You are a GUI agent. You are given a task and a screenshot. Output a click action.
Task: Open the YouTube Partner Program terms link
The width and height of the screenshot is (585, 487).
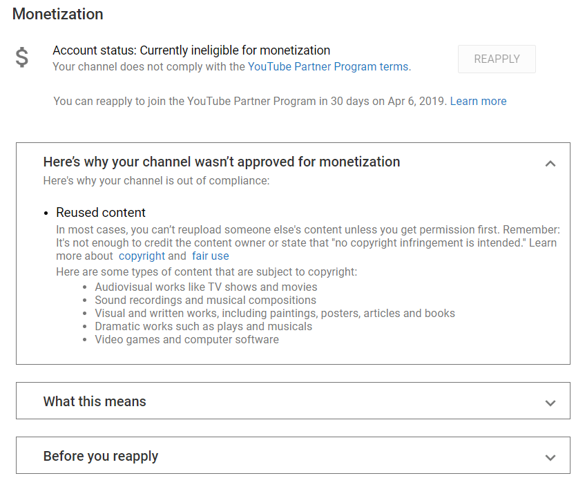pyautogui.click(x=328, y=66)
